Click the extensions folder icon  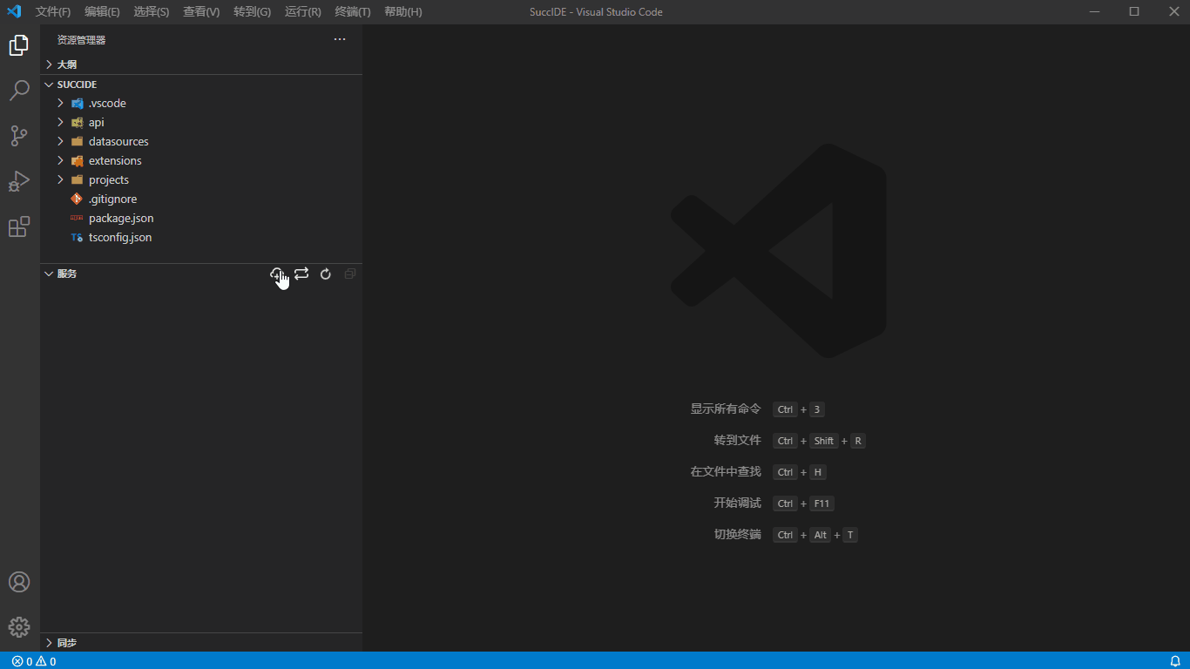[78, 161]
